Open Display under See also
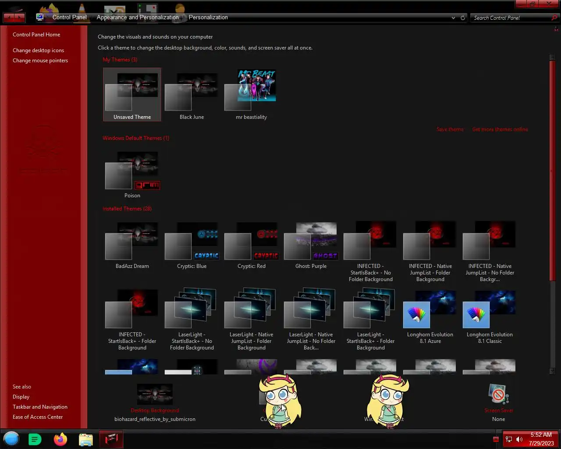This screenshot has width=561, height=449. (21, 397)
